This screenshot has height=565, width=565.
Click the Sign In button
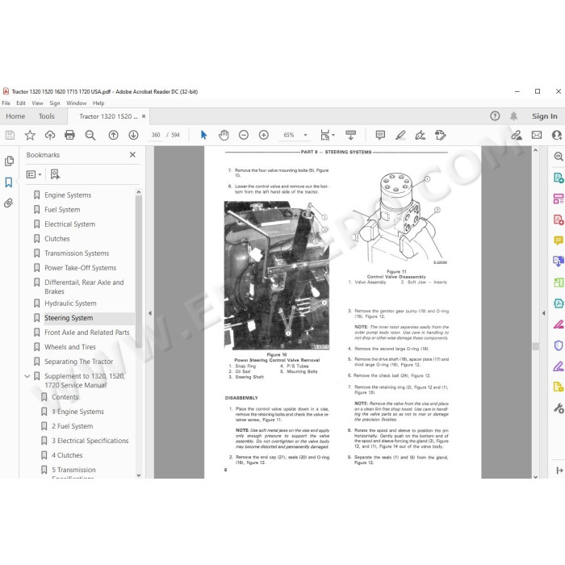[x=545, y=116]
